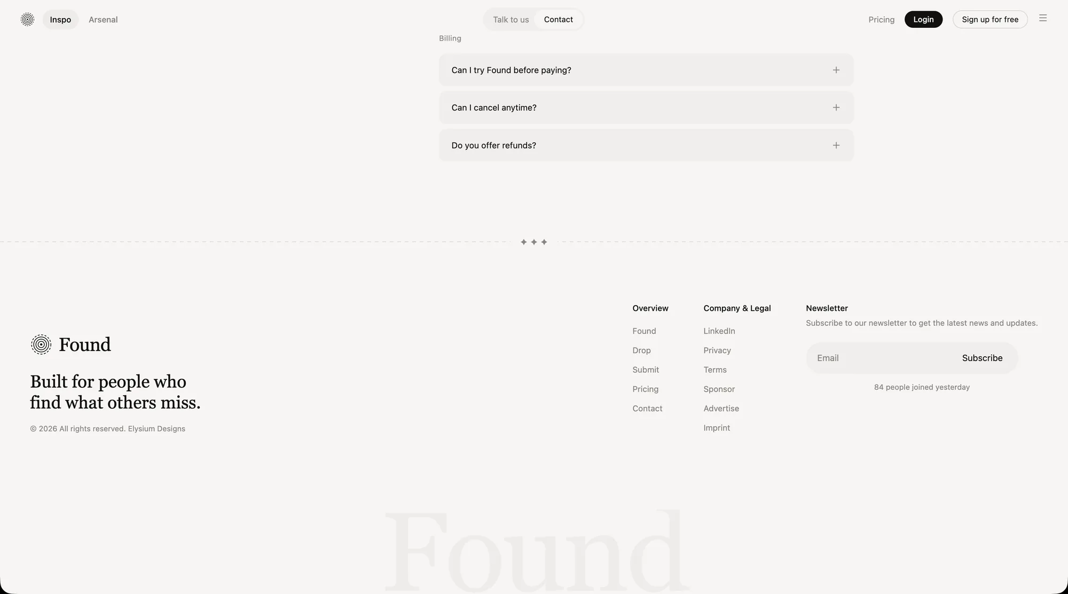The height and width of the screenshot is (594, 1068).
Task: Switch to the Inspo tab
Action: pyautogui.click(x=60, y=19)
